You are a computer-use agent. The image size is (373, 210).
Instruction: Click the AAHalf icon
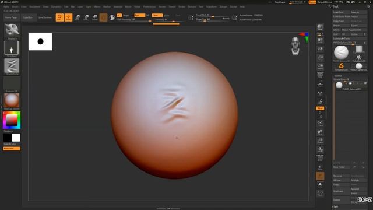[320, 66]
